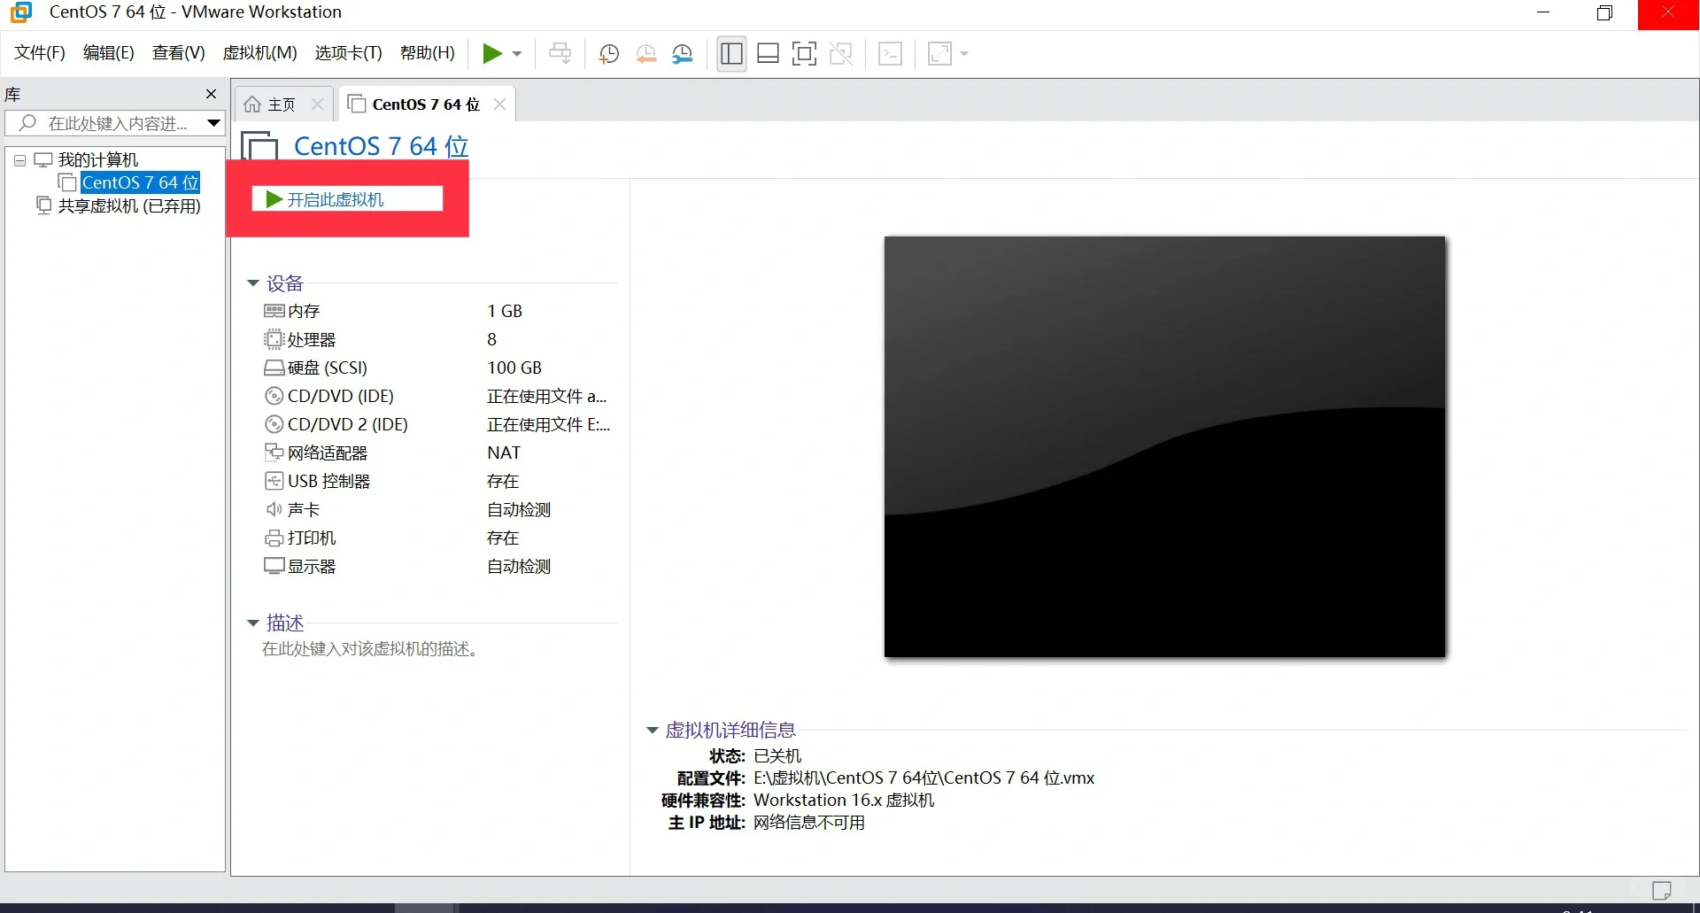Viewport: 1700px width, 913px height.
Task: Open the 虚拟机(M) menu
Action: coord(259,52)
